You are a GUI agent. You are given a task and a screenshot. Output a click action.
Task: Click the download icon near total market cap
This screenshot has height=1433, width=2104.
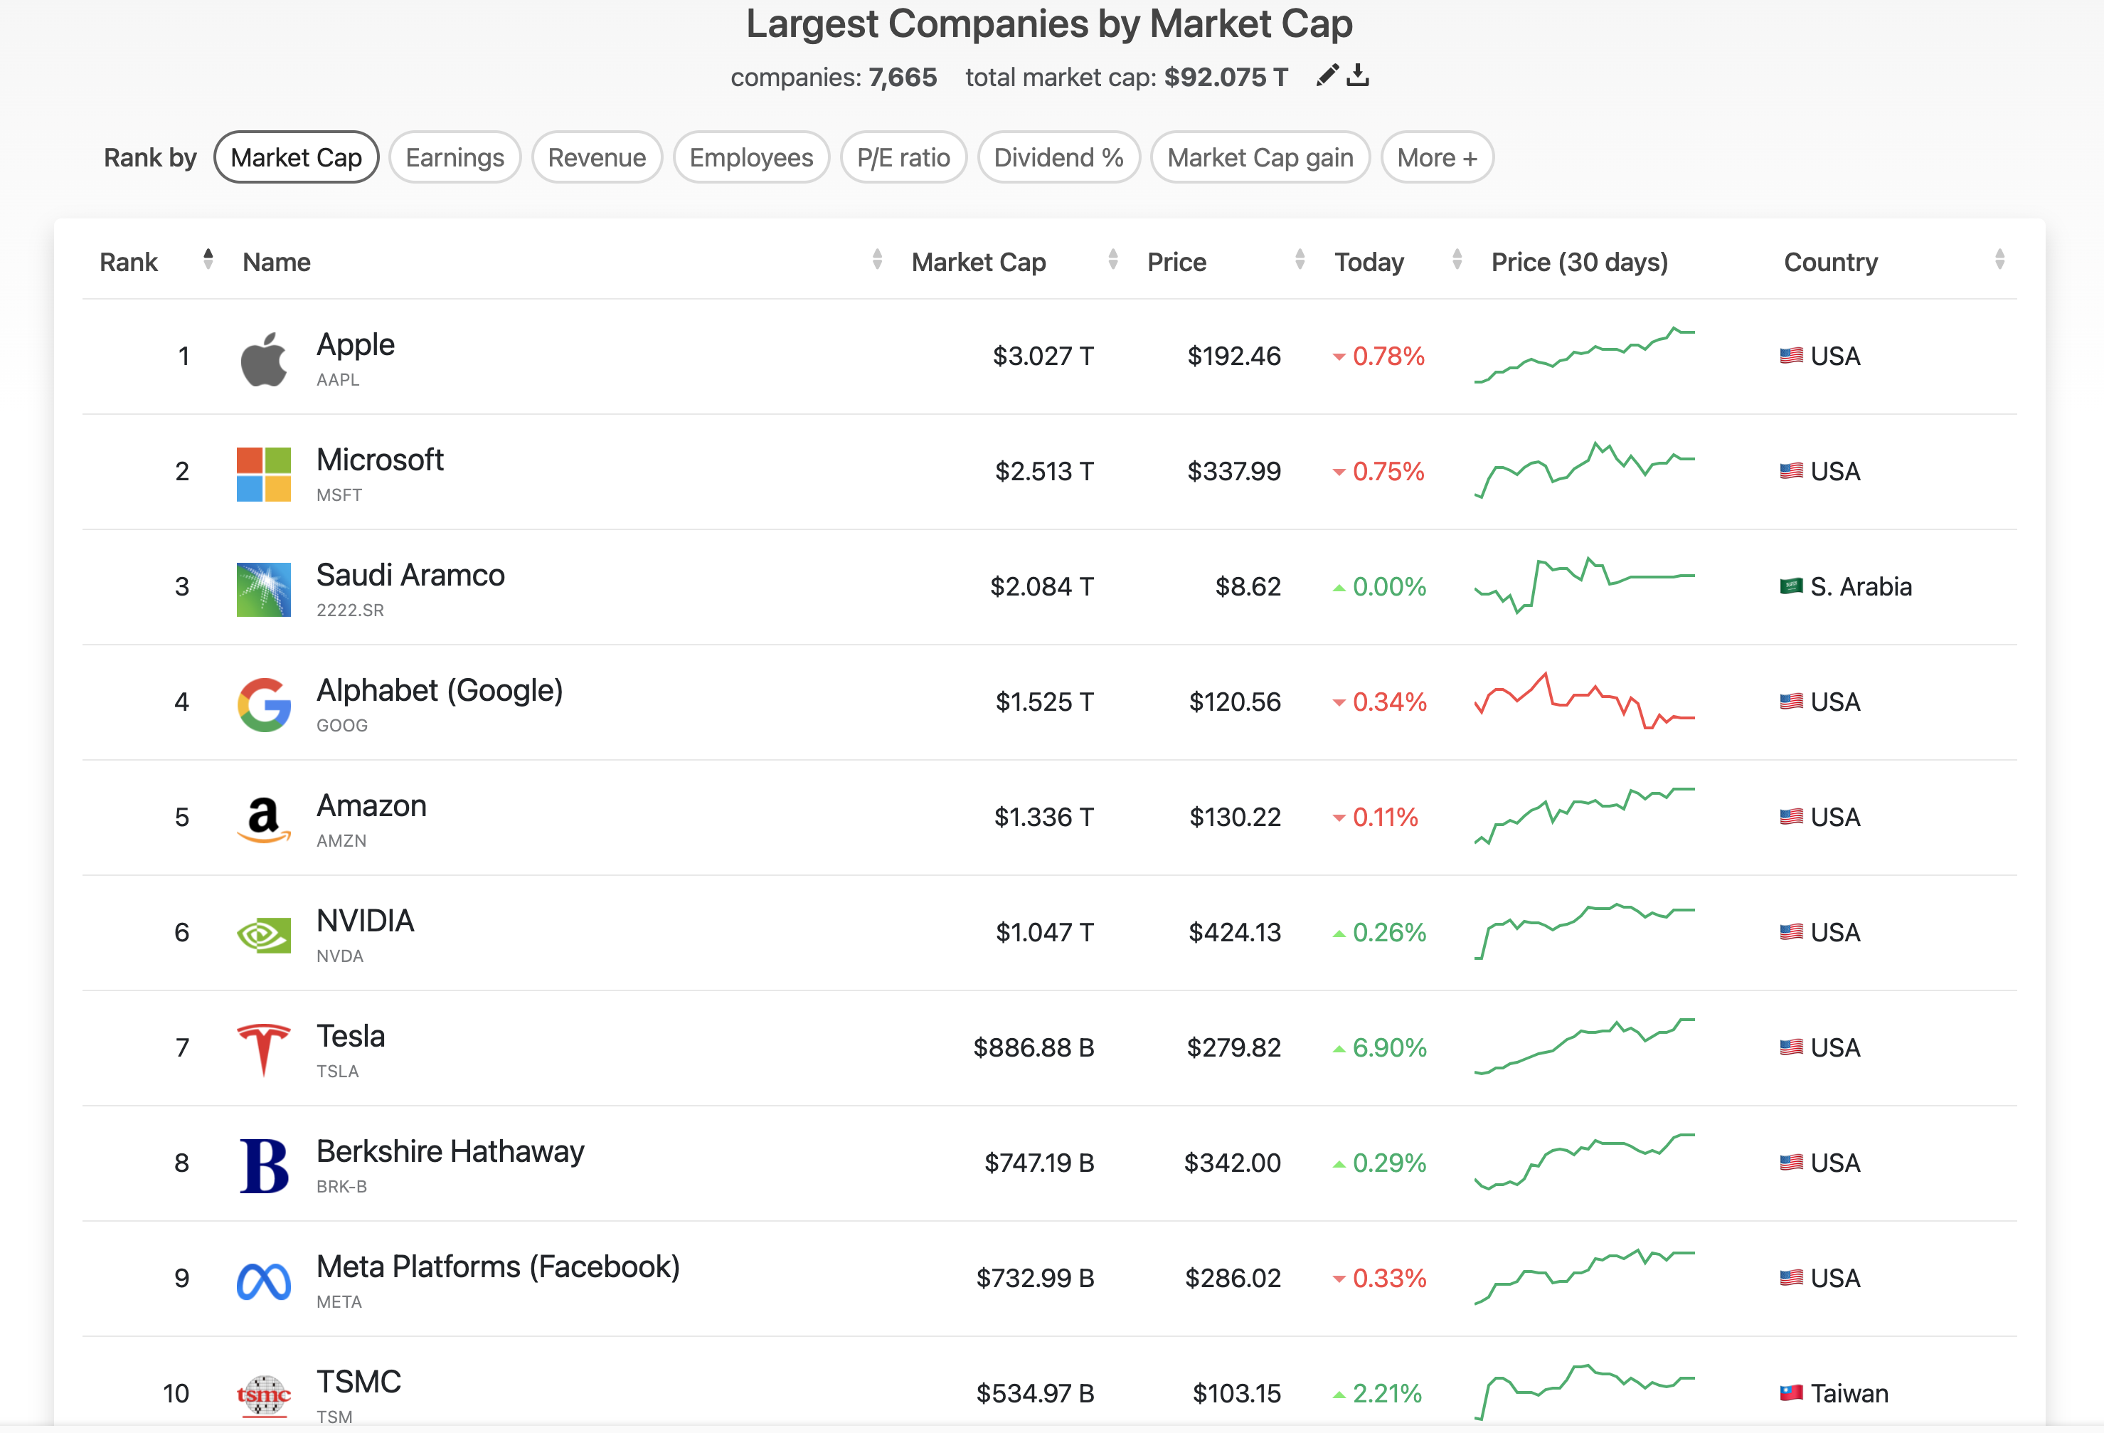(x=1357, y=76)
